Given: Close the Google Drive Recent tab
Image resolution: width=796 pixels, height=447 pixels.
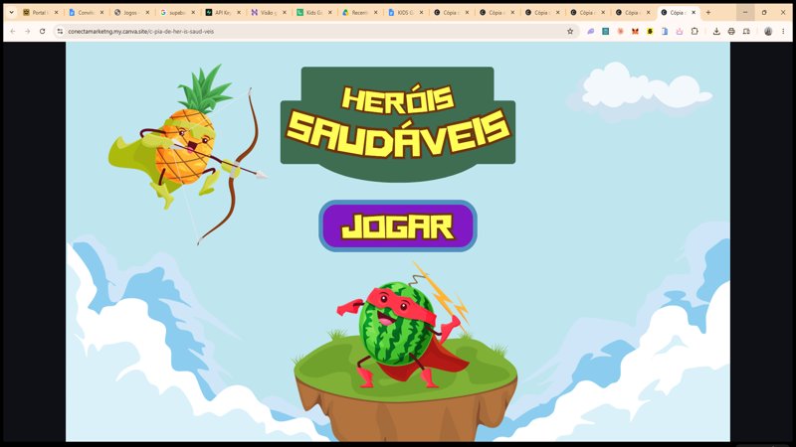Looking at the screenshot, I should tap(376, 12).
